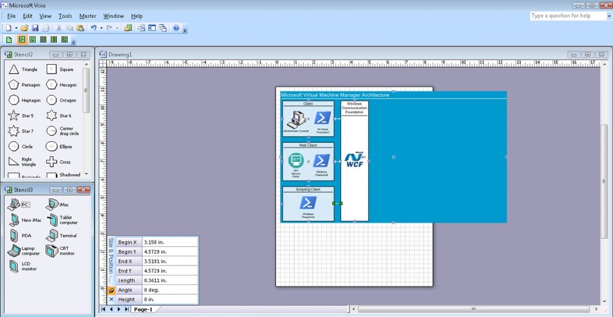This screenshot has width=613, height=317.
Task: Click the Paste clipboard icon
Action: tap(80, 28)
